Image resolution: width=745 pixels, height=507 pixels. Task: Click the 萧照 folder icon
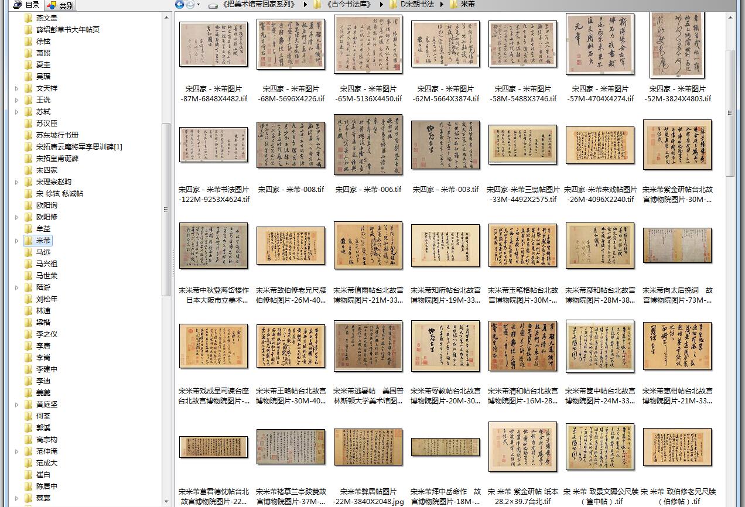click(x=28, y=53)
